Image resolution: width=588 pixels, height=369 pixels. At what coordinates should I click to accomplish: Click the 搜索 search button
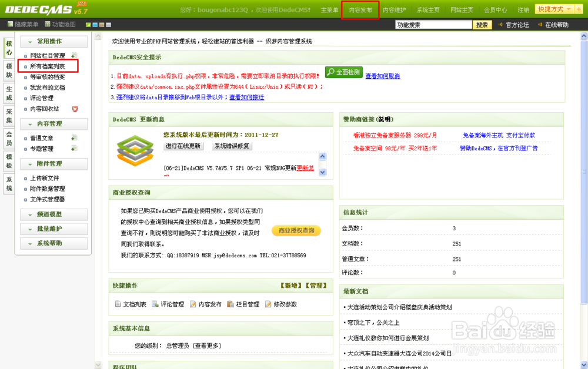tap(482, 25)
